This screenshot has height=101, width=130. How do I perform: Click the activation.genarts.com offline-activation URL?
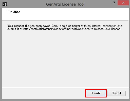[57, 29]
